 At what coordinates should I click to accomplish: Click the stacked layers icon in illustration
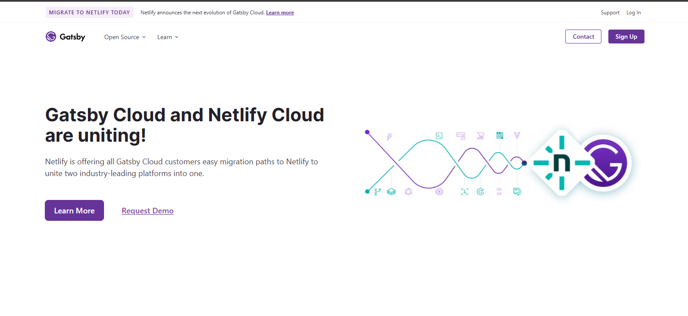click(x=391, y=192)
